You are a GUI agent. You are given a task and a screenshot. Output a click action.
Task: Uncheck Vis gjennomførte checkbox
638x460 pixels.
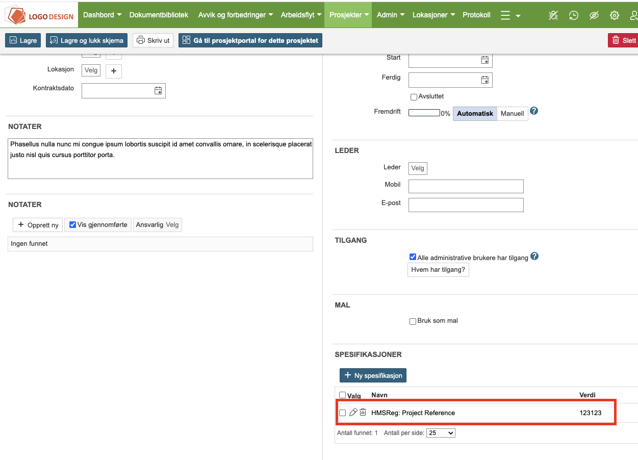[x=72, y=225]
